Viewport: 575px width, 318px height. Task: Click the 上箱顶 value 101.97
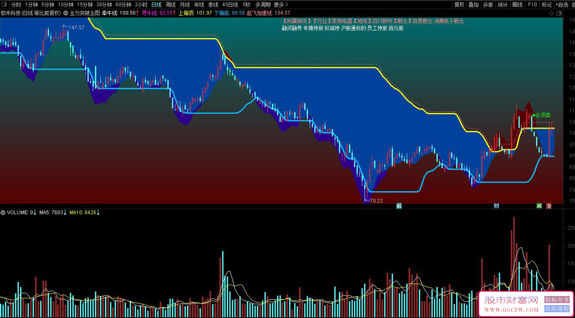point(204,13)
